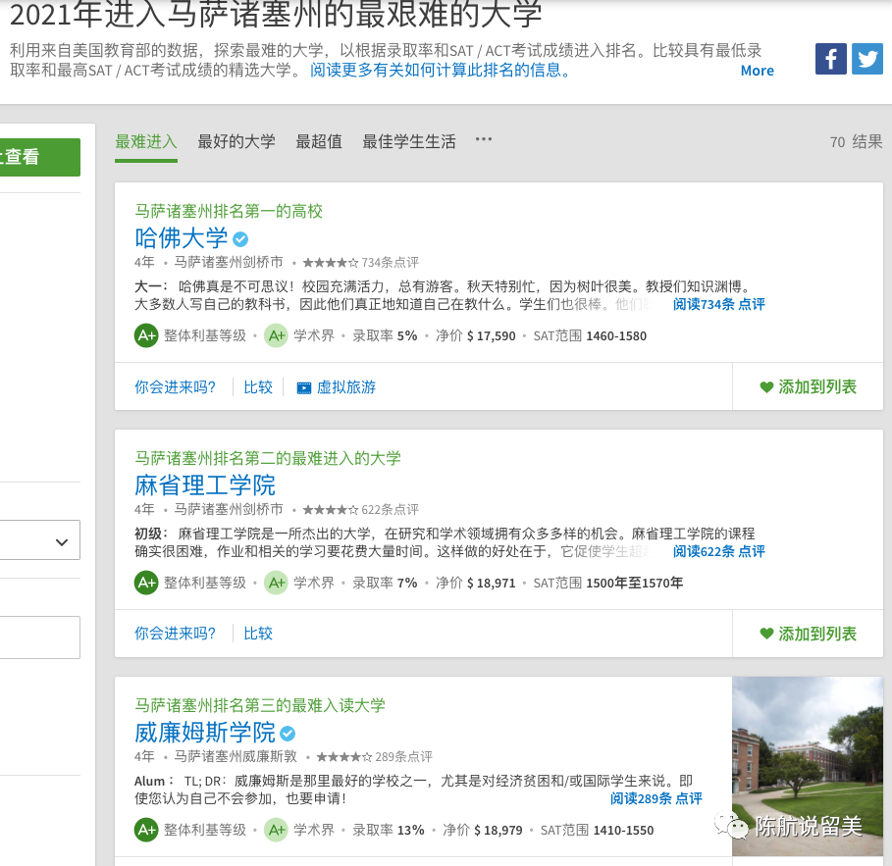Click Harvard's overall Niche A+ grade badge
This screenshot has height=866, width=892.
click(146, 335)
